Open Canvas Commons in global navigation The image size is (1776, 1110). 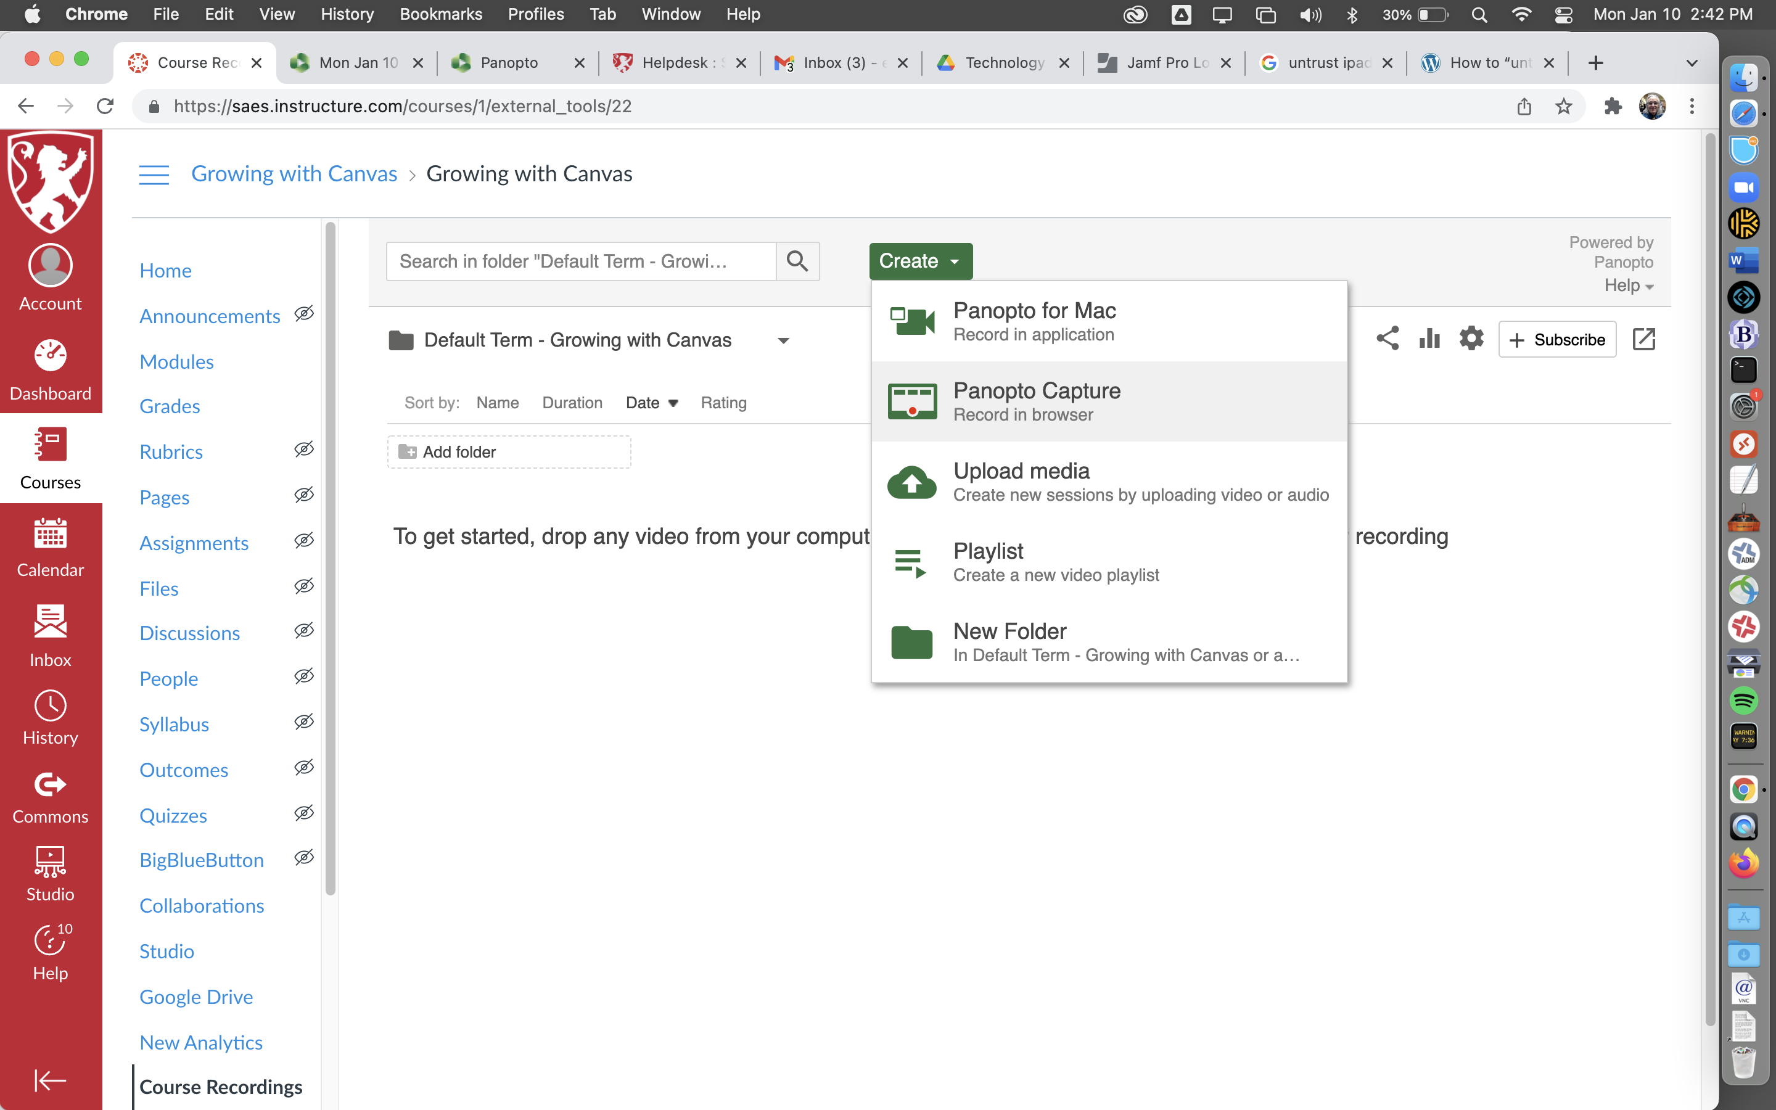(50, 797)
